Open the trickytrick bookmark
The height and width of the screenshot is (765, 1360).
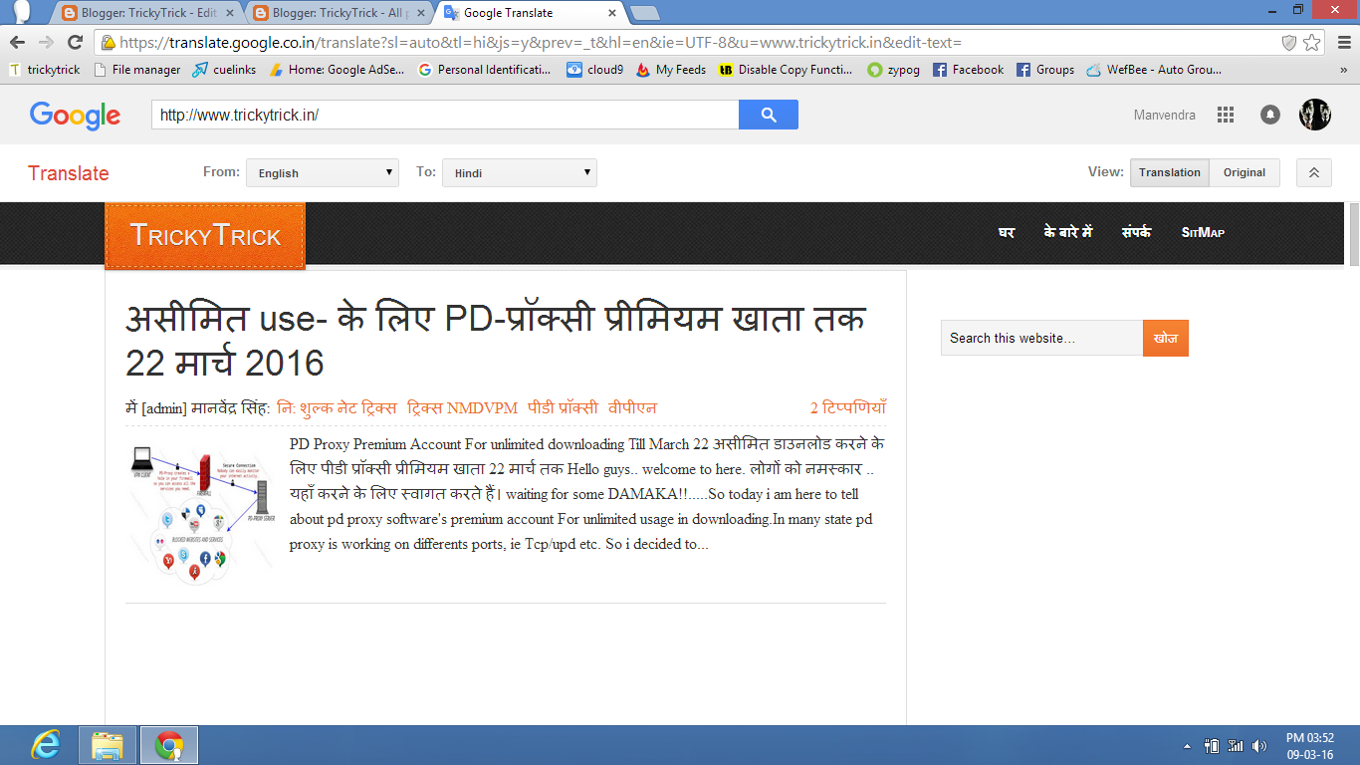(45, 70)
